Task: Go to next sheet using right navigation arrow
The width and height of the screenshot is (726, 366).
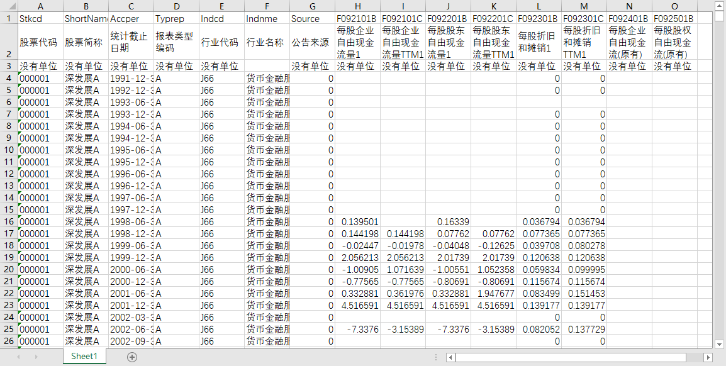Action: coord(36,357)
